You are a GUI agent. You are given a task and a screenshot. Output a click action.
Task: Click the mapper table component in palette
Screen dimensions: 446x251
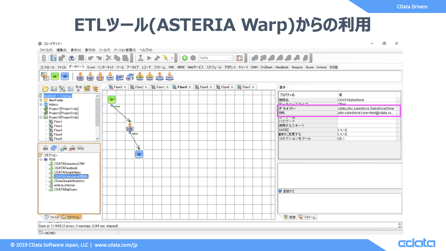pos(45,76)
